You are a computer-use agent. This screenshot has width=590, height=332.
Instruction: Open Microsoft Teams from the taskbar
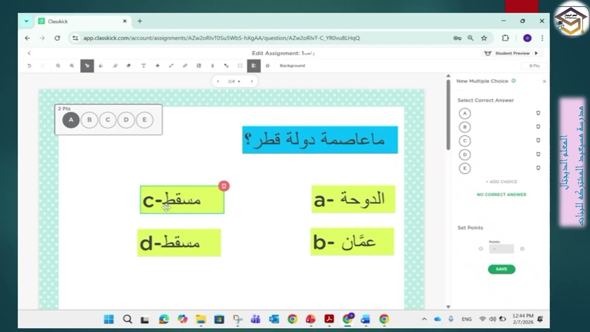click(x=256, y=319)
